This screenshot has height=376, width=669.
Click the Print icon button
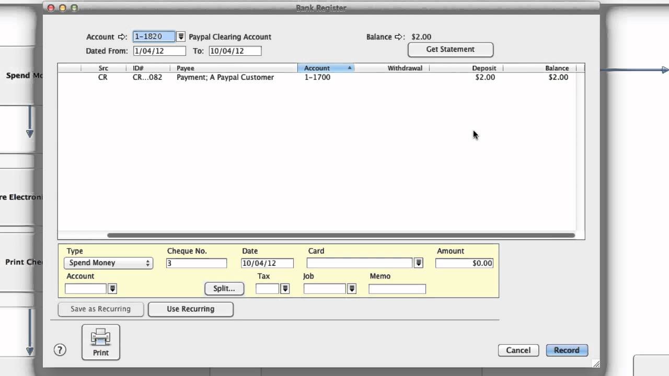click(x=101, y=342)
